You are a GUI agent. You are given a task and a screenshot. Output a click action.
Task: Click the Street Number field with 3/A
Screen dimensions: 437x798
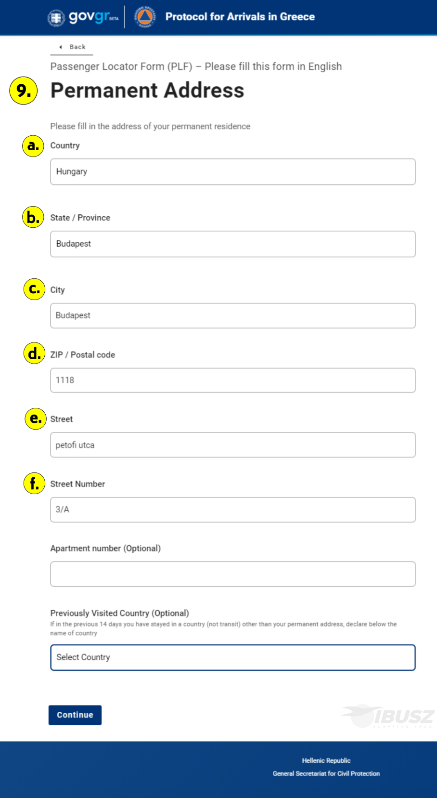click(x=233, y=510)
